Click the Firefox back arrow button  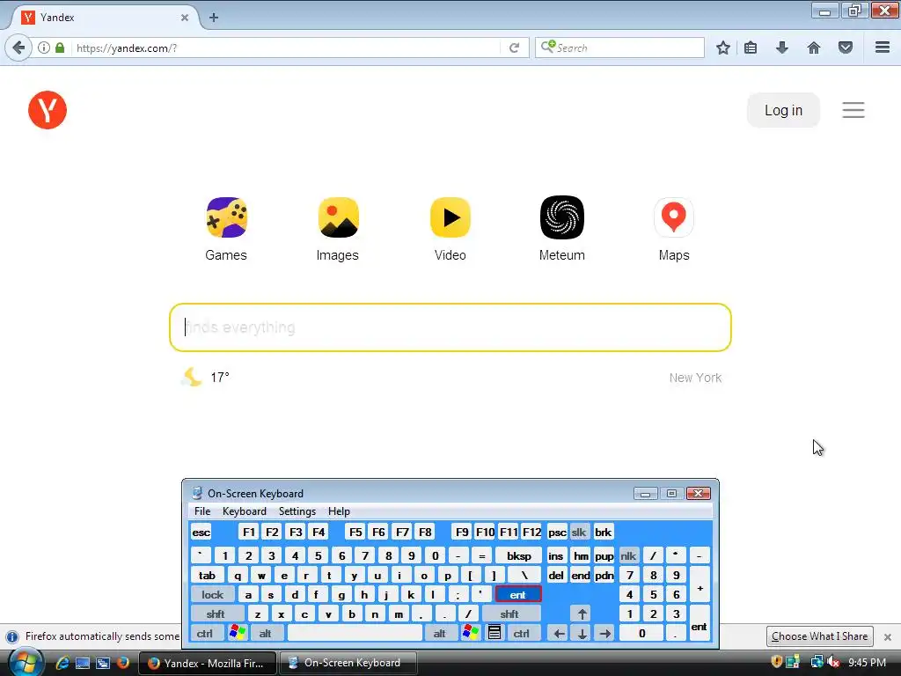(18, 48)
